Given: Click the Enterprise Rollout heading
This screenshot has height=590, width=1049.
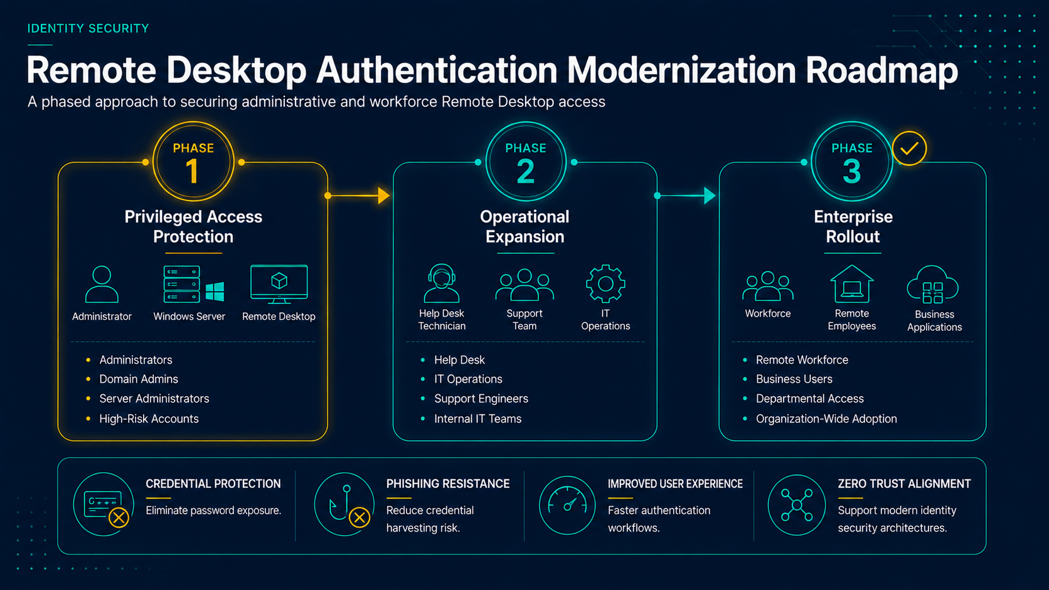Looking at the screenshot, I should click(x=853, y=226).
